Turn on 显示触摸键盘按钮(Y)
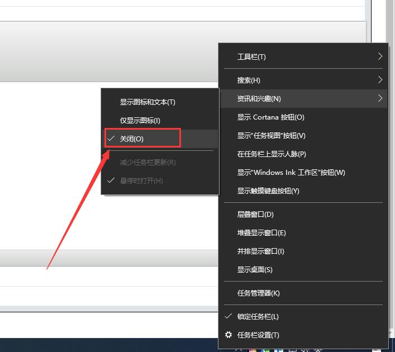The height and width of the screenshot is (352, 395). tap(268, 191)
